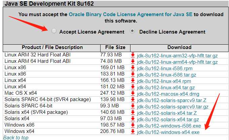This screenshot has height=140, width=229.
Task: Click the Download column header
Action: (179, 47)
